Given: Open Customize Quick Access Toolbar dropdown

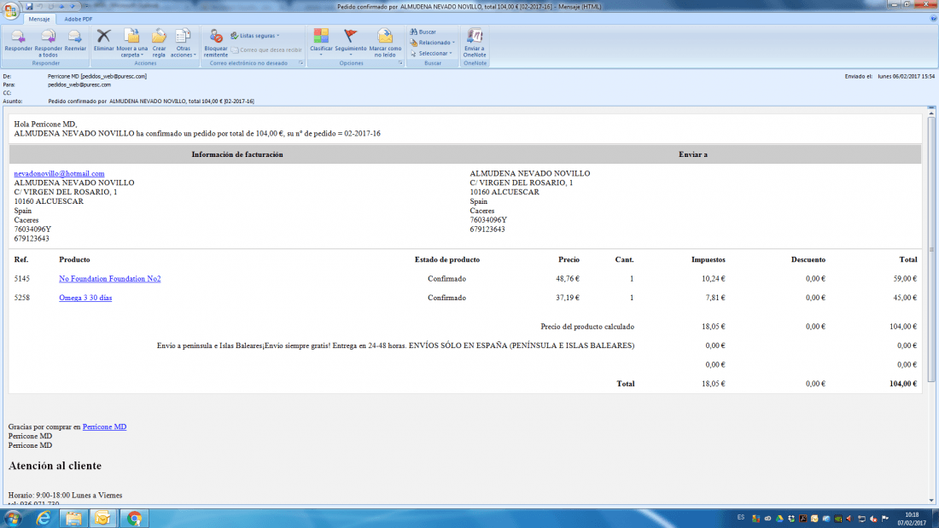Looking at the screenshot, I should (85, 7).
